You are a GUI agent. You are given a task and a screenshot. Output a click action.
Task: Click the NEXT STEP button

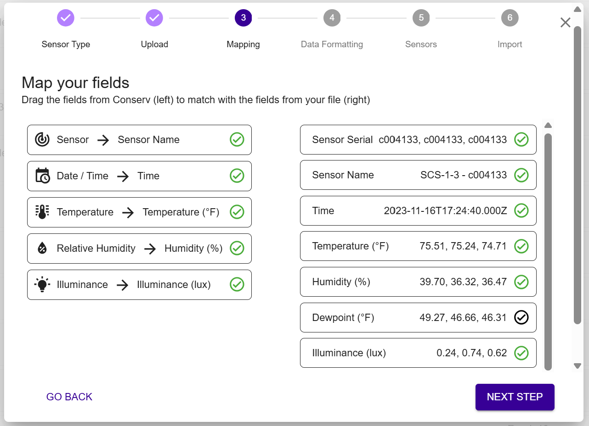(x=515, y=397)
